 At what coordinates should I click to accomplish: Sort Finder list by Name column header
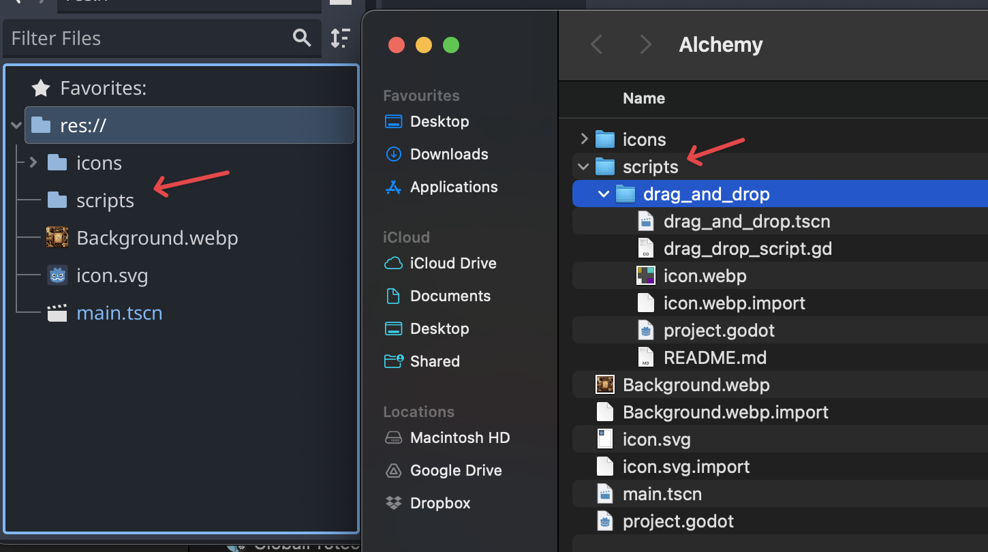(x=643, y=98)
